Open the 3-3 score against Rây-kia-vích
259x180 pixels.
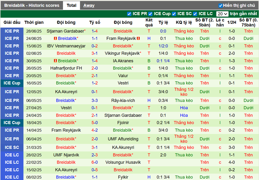[95, 100]
